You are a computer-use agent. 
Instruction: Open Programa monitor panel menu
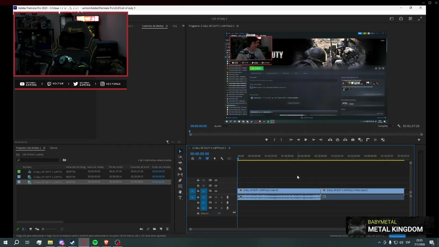[x=237, y=26]
